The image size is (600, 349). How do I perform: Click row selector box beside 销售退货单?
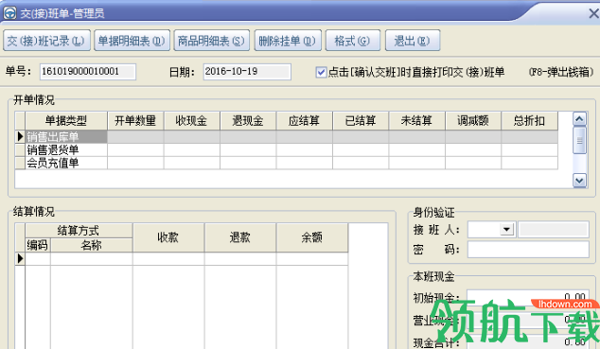tap(20, 149)
